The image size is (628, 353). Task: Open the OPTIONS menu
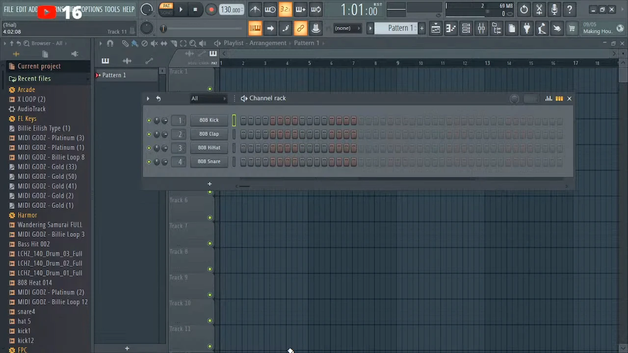[x=92, y=9]
